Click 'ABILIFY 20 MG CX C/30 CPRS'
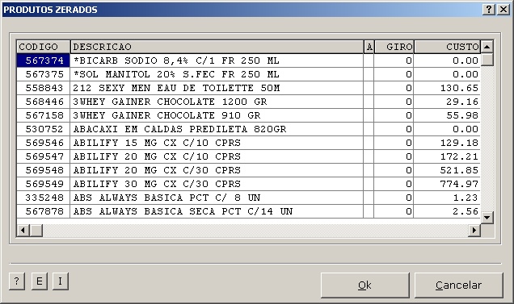 point(157,170)
